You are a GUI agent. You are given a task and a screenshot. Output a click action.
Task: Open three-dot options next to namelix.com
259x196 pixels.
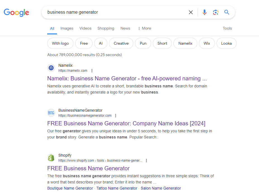[x=92, y=71]
